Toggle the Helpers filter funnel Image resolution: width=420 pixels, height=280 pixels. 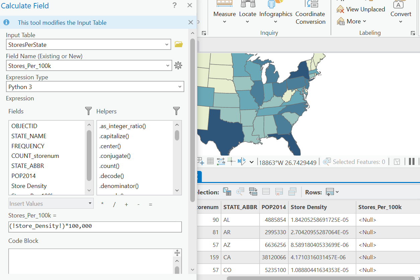(x=177, y=111)
